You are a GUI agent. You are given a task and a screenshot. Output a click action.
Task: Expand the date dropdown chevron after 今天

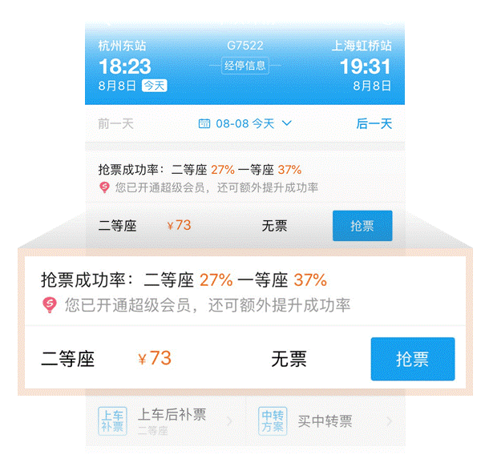(x=287, y=123)
